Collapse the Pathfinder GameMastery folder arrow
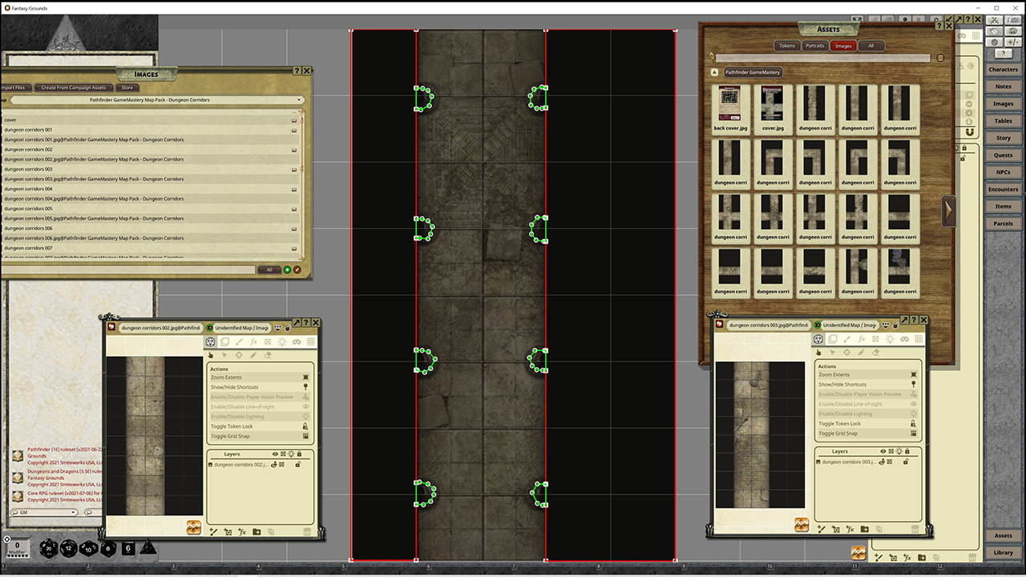 (x=714, y=72)
